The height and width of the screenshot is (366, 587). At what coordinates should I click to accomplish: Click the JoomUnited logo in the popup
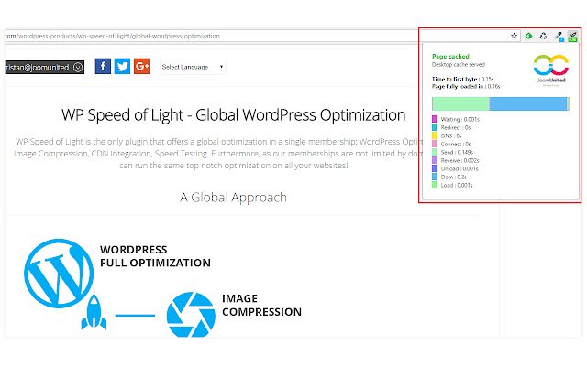click(551, 70)
